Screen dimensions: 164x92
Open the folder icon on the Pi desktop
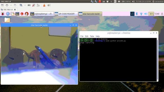(7, 20)
